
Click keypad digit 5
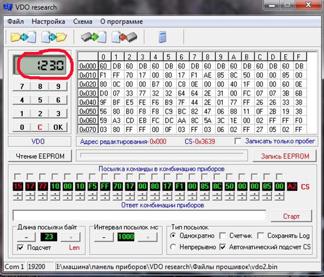pos(40,100)
